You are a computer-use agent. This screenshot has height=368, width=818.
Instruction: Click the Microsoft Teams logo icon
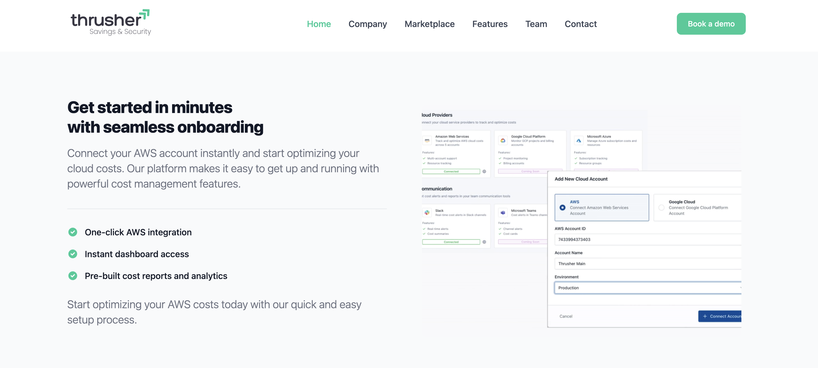point(503,212)
